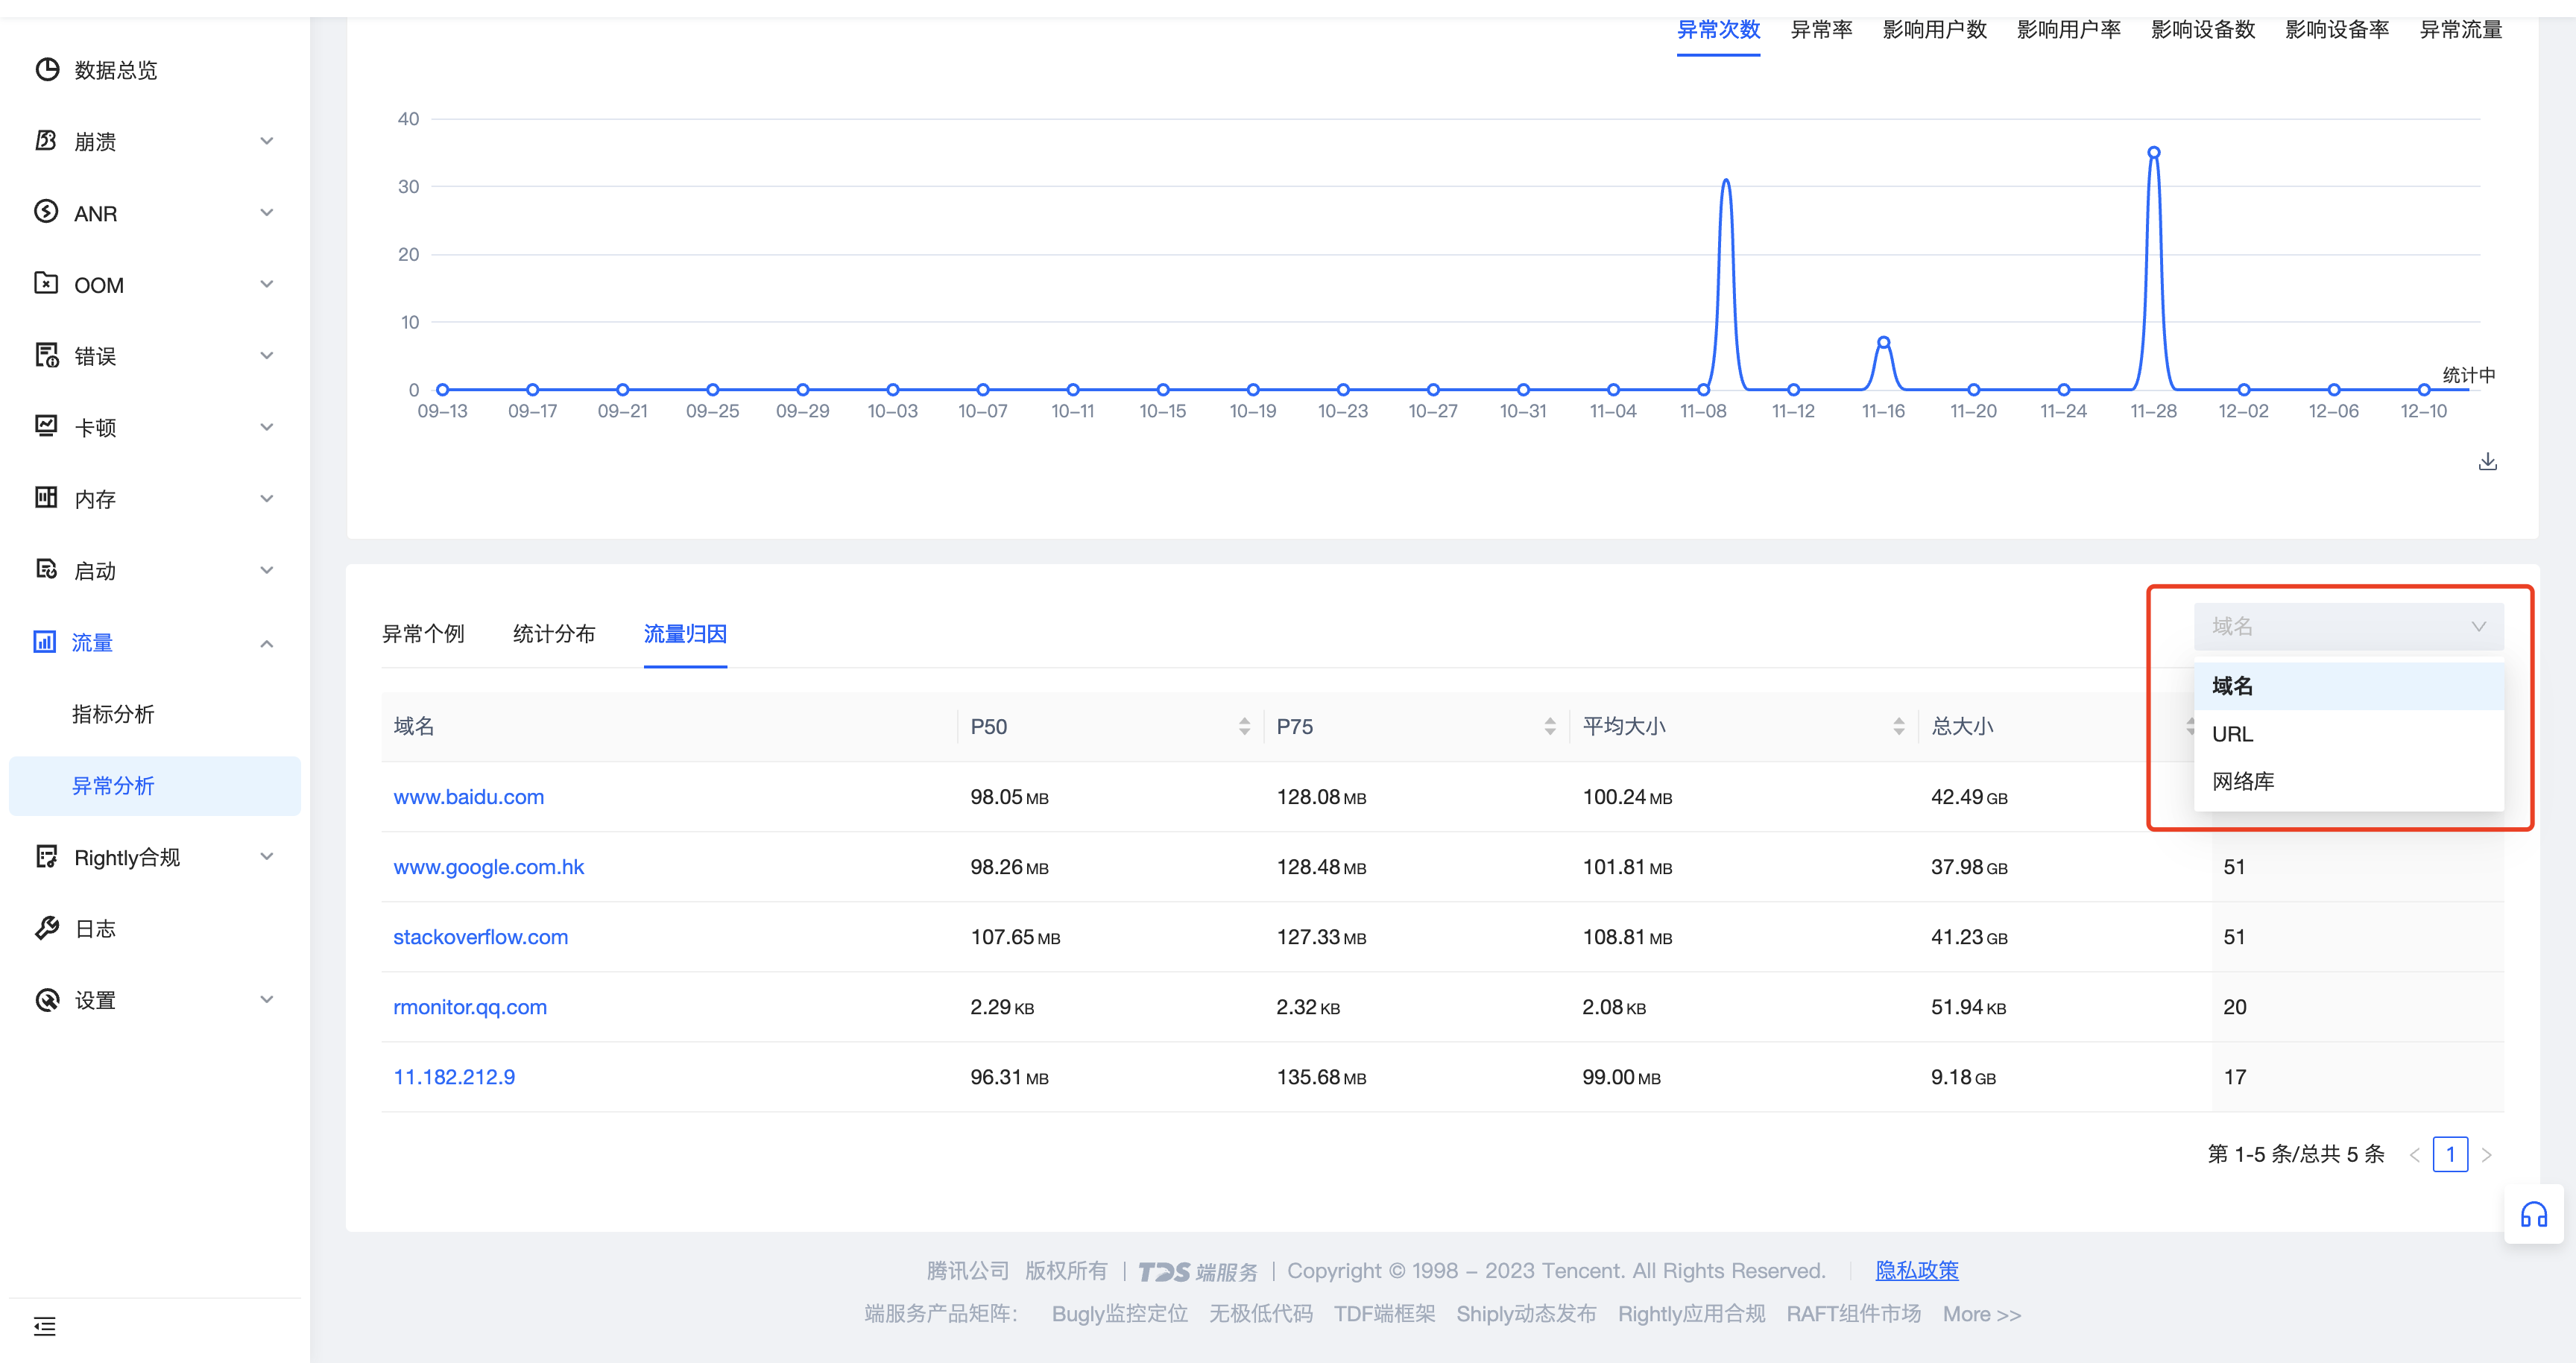Viewport: 2576px width, 1363px height.
Task: Click the 崩溃 crash icon in sidebar
Action: click(x=46, y=141)
